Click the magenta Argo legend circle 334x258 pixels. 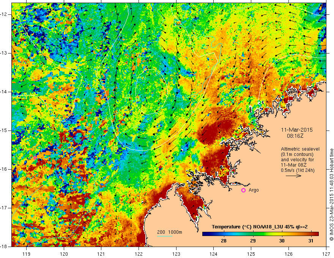pos(243,190)
